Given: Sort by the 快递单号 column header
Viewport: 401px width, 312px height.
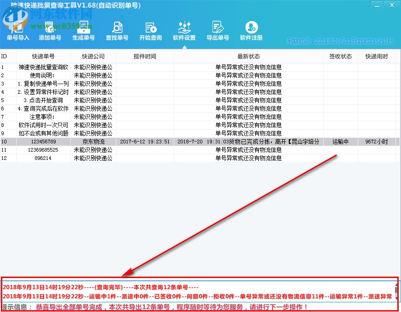Looking at the screenshot, I should [44, 56].
